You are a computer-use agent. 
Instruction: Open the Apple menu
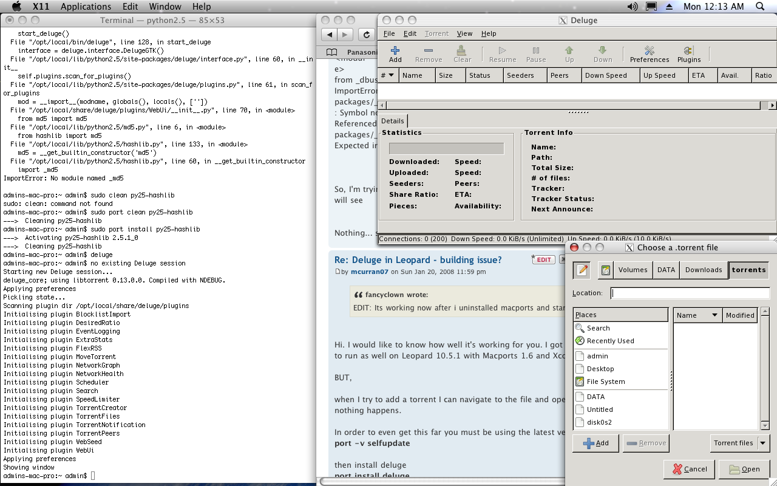point(16,7)
